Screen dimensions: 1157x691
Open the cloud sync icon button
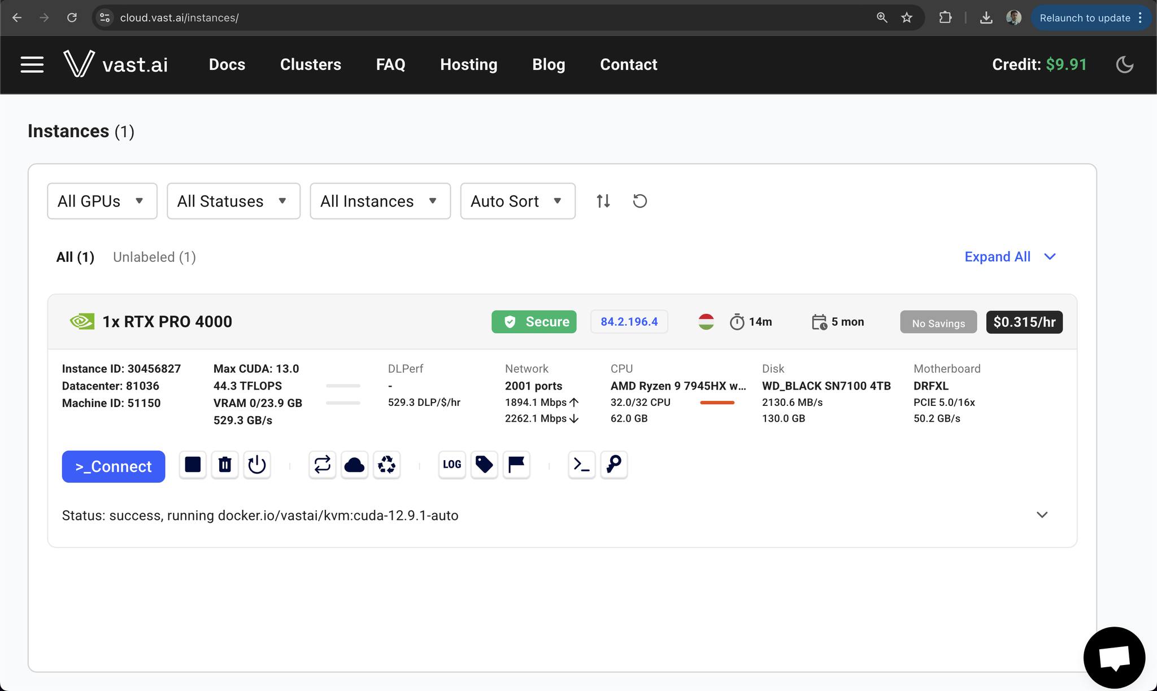click(354, 465)
